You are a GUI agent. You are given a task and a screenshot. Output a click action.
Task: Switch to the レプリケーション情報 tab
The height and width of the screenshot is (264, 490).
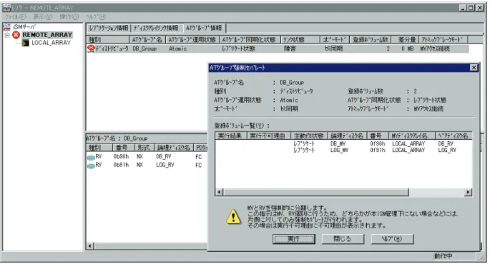click(x=109, y=28)
